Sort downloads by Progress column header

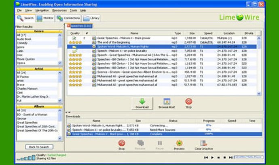[209, 121]
